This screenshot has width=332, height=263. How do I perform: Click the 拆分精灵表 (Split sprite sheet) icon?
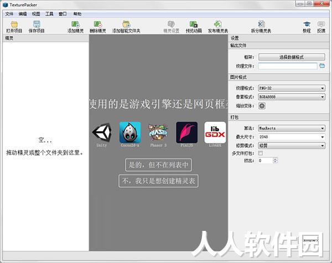(261, 24)
